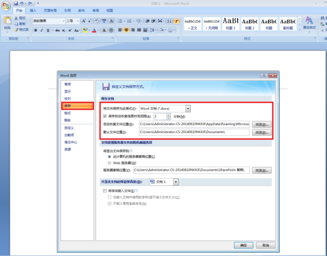The width and height of the screenshot is (327, 256).
Task: Open the bullets list dropdown arrow
Action: click(x=124, y=21)
